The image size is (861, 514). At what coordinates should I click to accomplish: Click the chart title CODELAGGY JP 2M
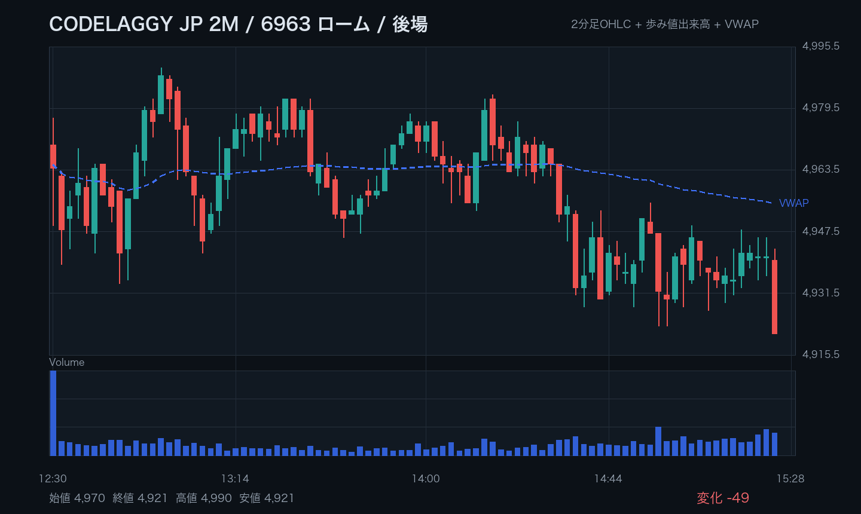143,24
